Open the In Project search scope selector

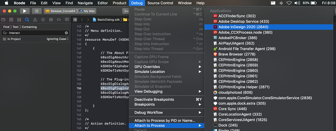(12, 39)
